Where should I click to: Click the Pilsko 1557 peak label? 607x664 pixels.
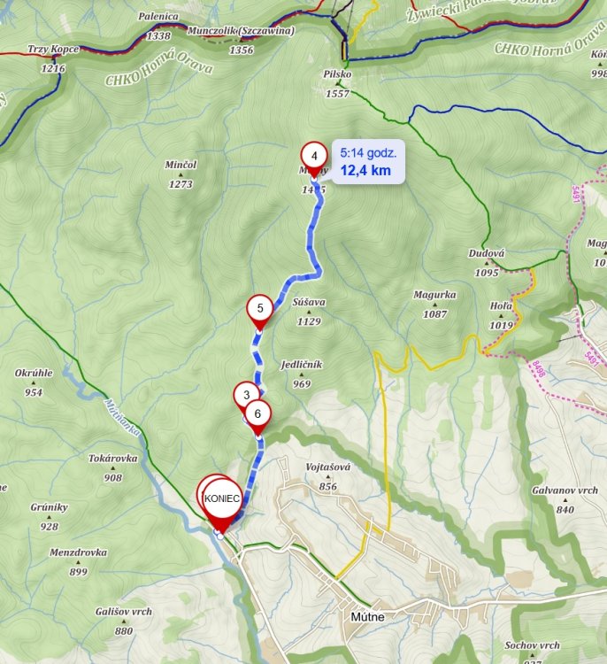click(x=337, y=84)
